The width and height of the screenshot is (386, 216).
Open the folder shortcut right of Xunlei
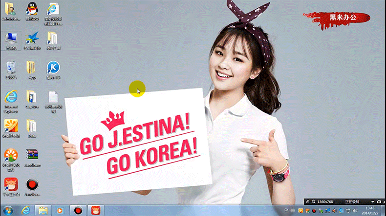coord(53,41)
